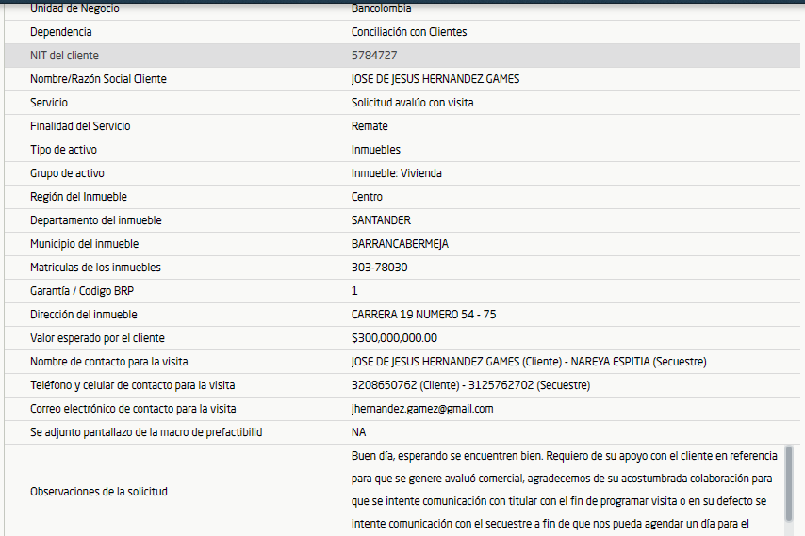Click the Observaciones de la solicitud label
805x536 pixels.
[x=98, y=491]
